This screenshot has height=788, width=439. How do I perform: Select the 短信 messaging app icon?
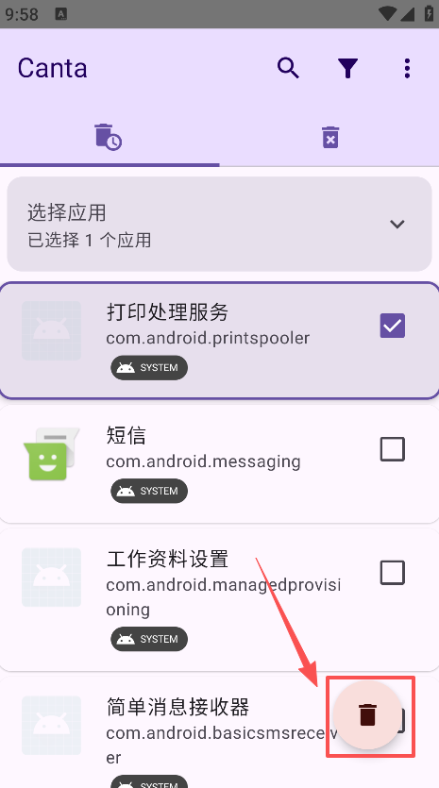point(51,454)
